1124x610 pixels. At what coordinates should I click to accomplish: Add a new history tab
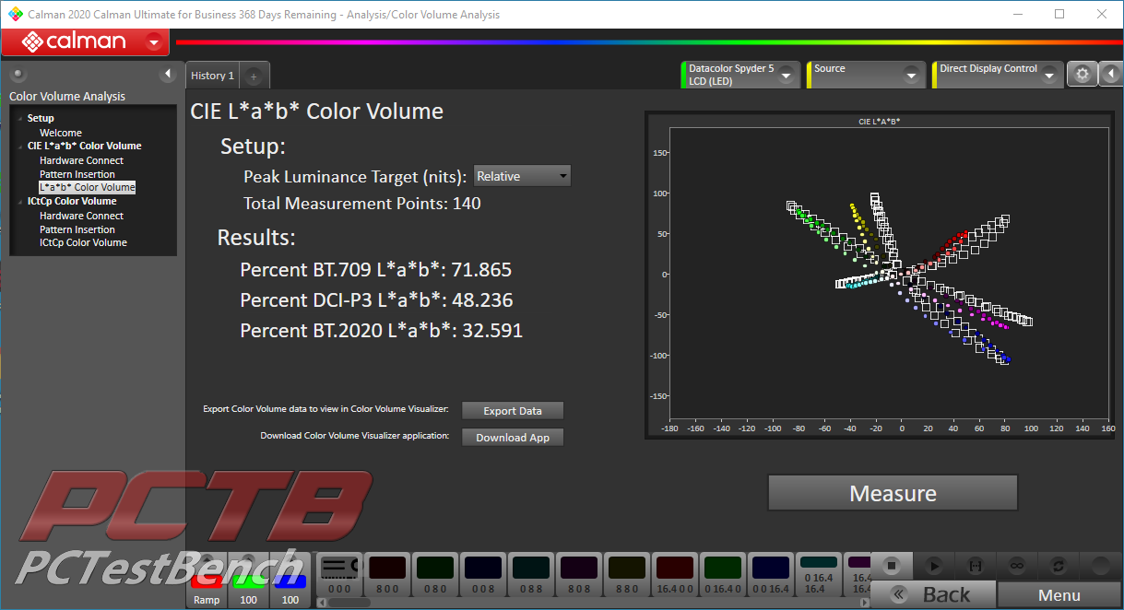(254, 76)
